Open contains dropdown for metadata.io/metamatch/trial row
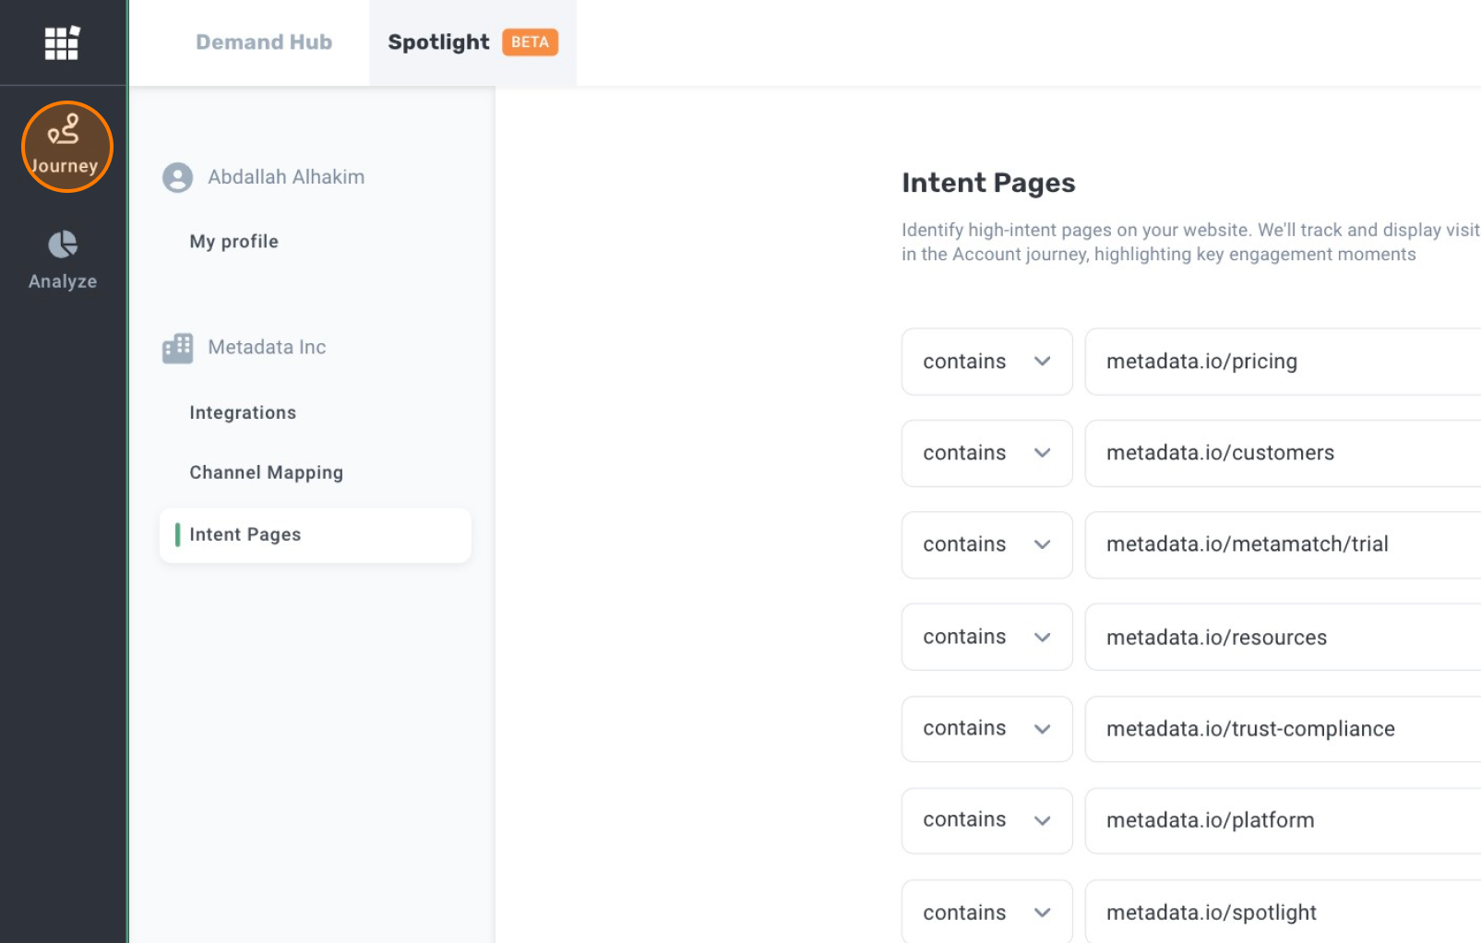 point(987,544)
